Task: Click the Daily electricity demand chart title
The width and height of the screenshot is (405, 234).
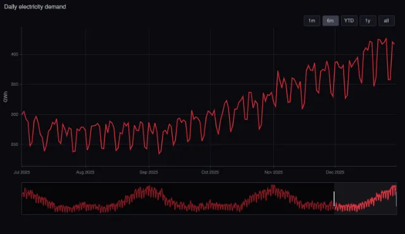Action: click(35, 7)
